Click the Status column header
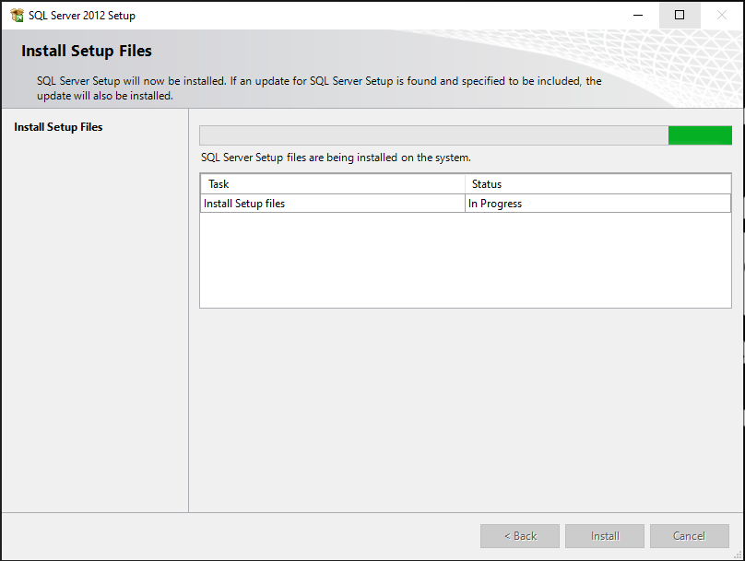The height and width of the screenshot is (561, 745). 597,183
